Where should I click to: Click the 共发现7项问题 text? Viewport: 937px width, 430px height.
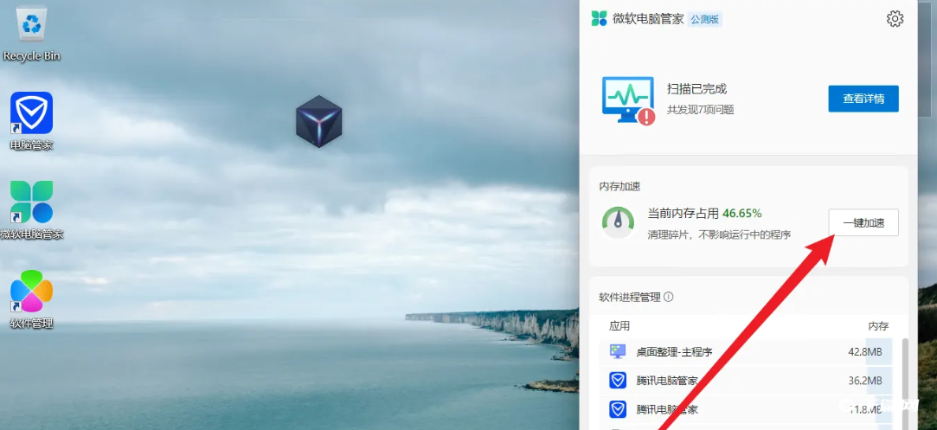(x=700, y=110)
